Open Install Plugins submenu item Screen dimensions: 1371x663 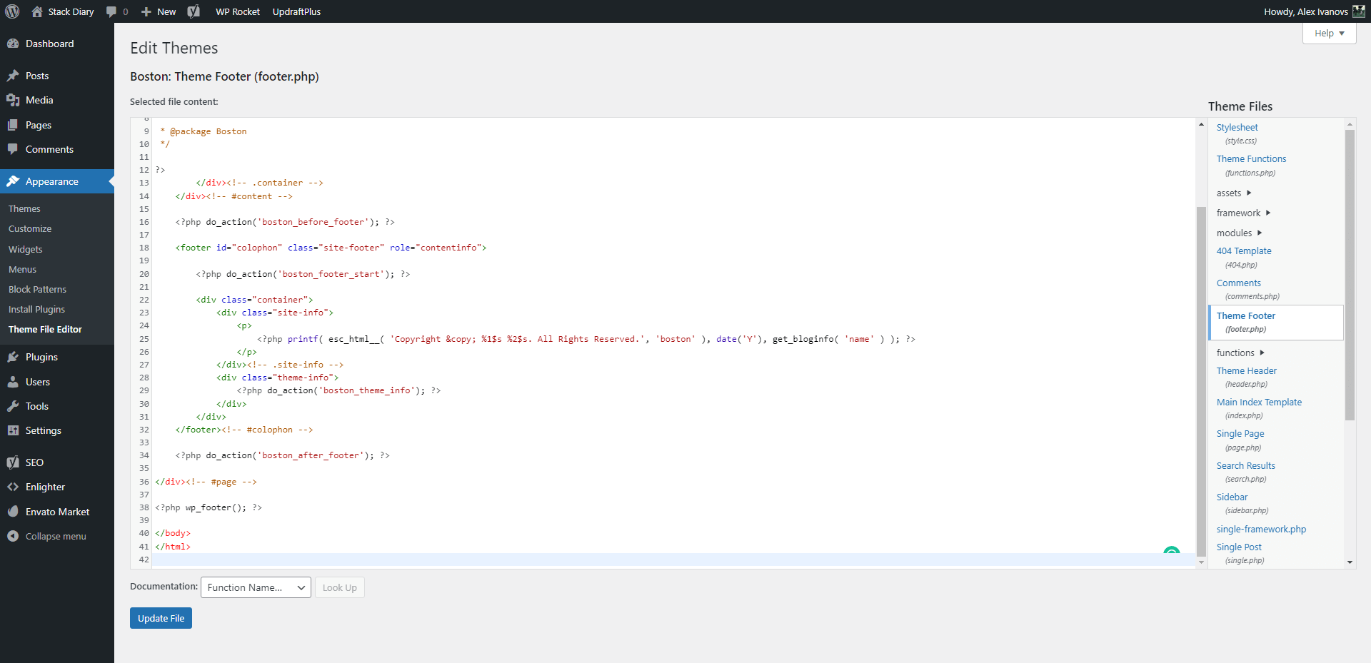click(x=36, y=309)
